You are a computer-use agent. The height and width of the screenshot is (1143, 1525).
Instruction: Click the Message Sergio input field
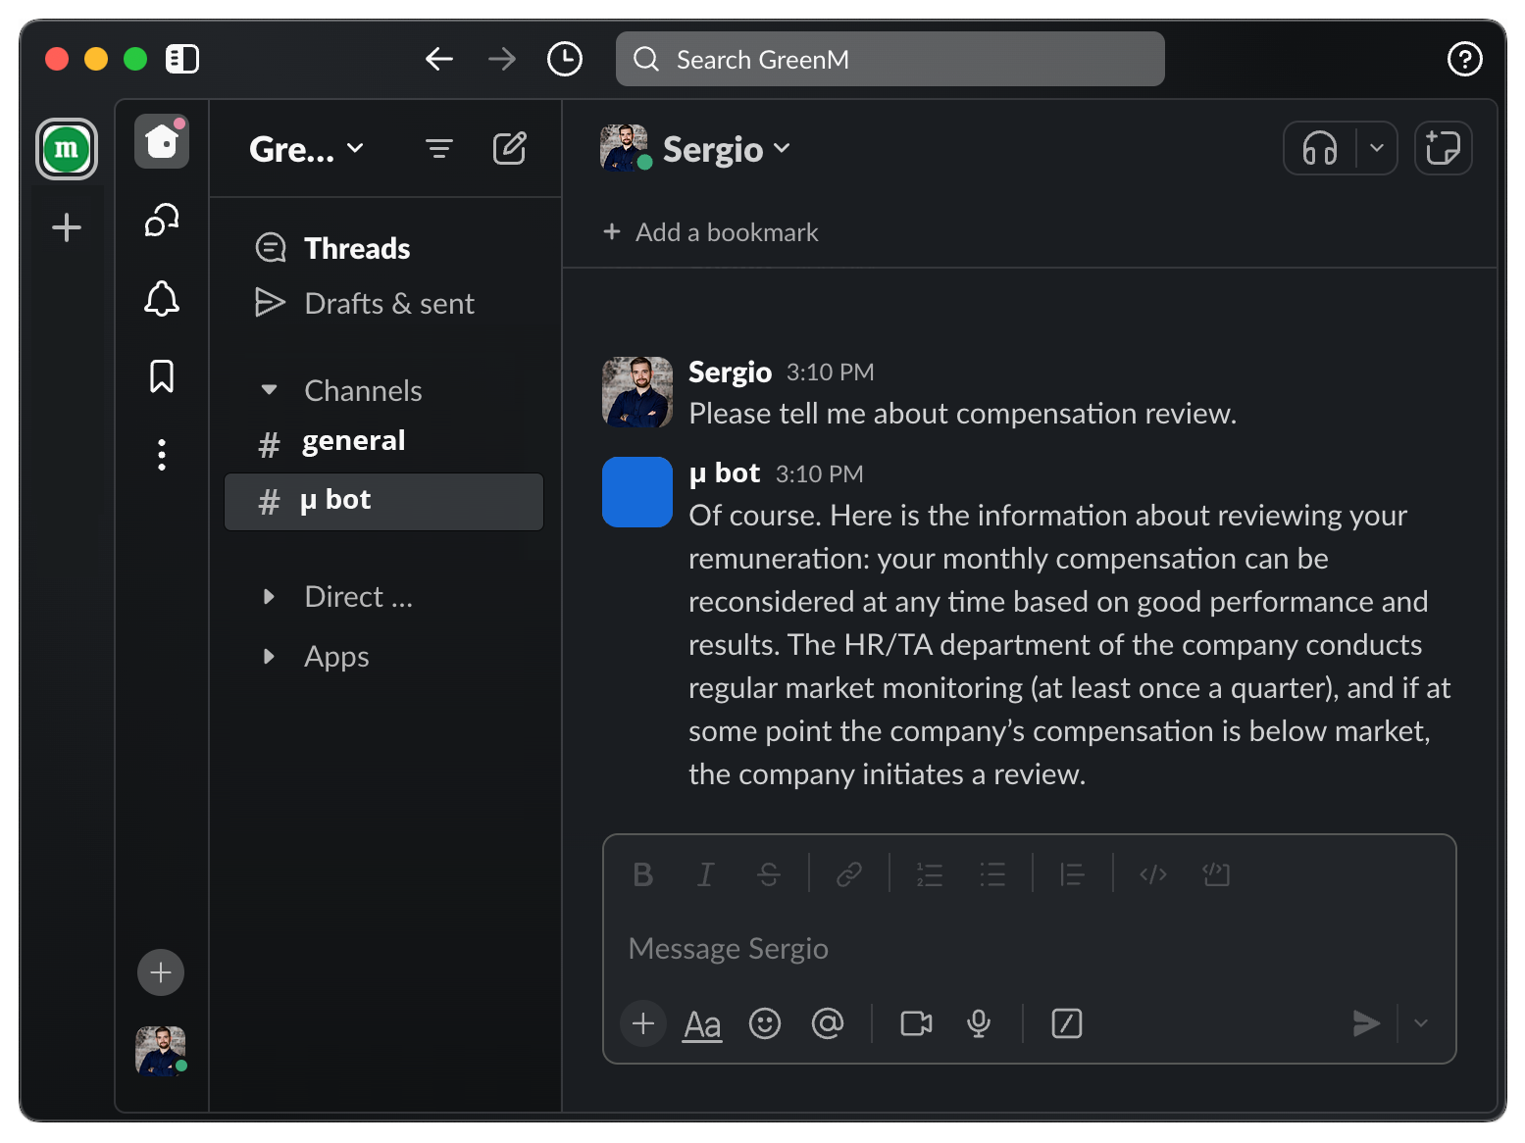point(1028,949)
